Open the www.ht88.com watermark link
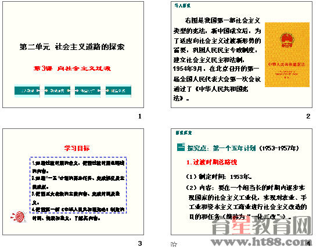The image size is (320, 248). point(261,242)
